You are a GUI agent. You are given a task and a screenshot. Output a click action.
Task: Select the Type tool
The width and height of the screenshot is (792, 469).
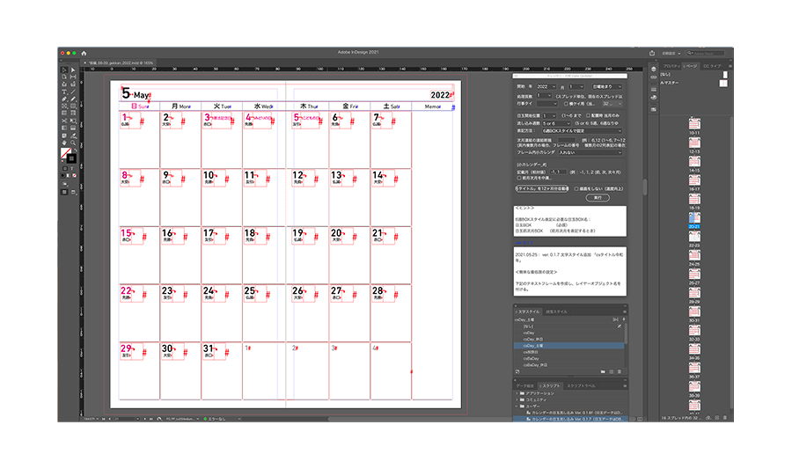coord(64,92)
